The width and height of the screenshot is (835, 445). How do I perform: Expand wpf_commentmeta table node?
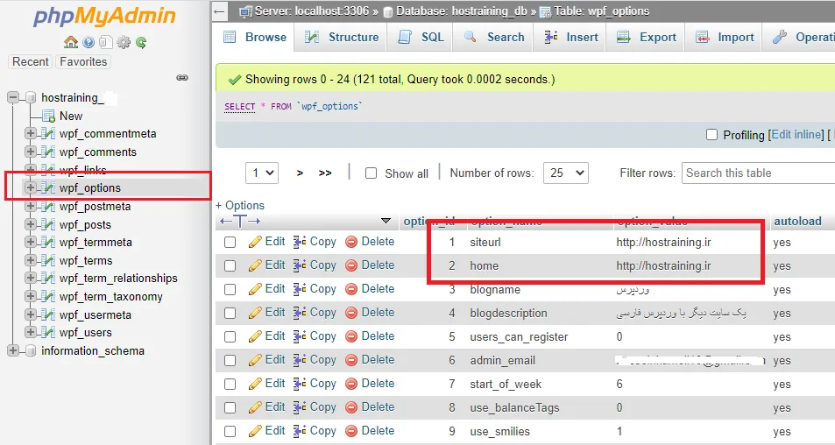[x=31, y=133]
